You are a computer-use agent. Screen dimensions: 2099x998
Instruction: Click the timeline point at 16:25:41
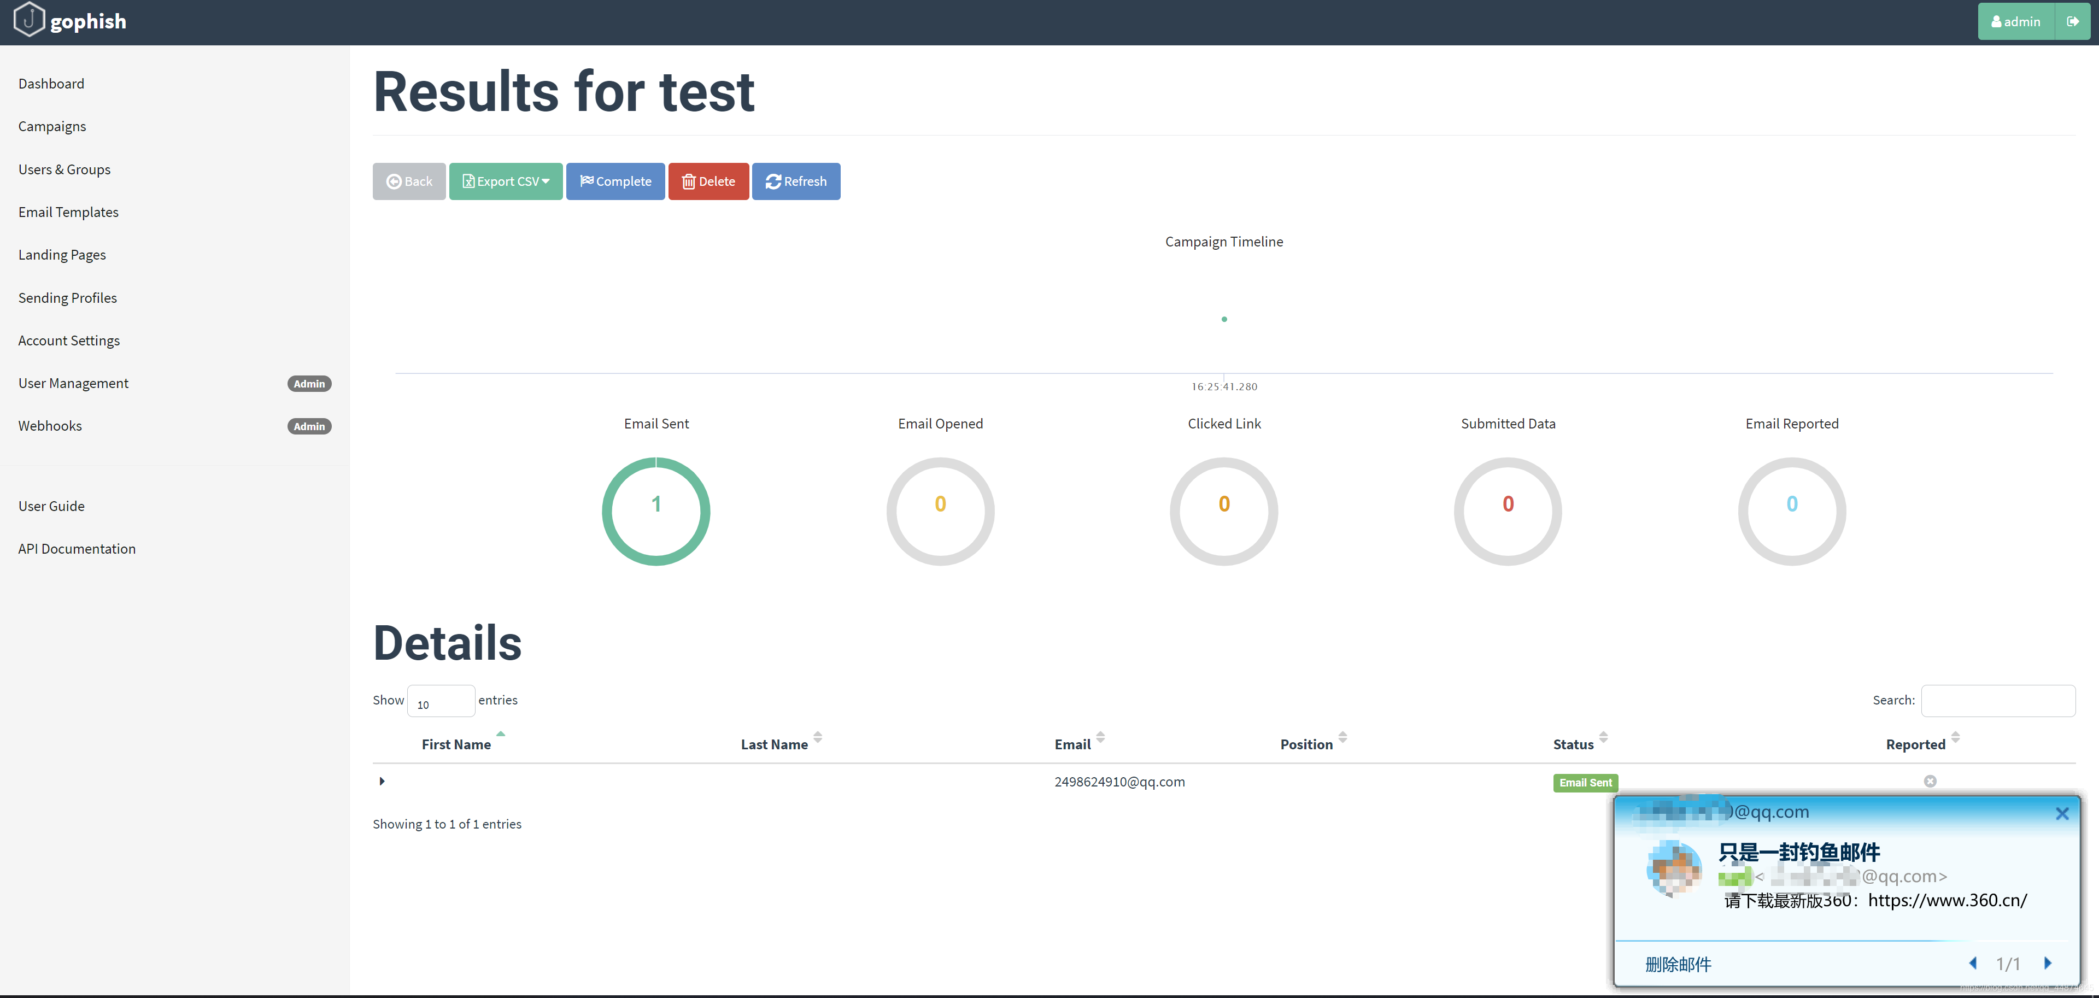pyautogui.click(x=1224, y=319)
